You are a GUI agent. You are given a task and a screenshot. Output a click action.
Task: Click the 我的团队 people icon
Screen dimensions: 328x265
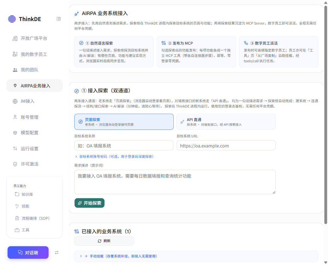point(15,70)
